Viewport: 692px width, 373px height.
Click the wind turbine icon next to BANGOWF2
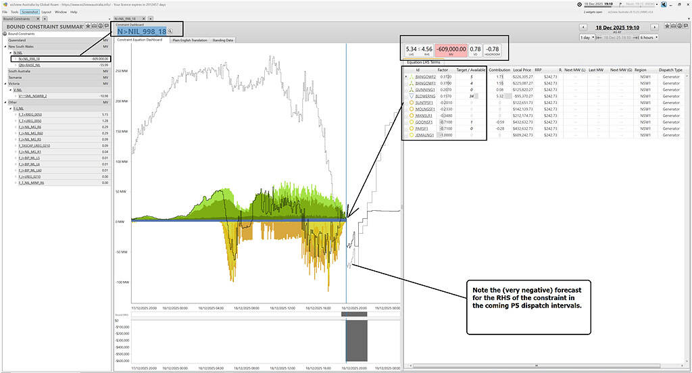tap(410, 76)
